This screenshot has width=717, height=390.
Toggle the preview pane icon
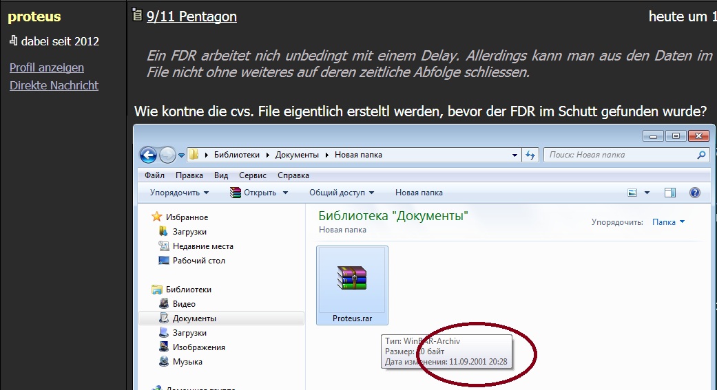click(x=670, y=193)
